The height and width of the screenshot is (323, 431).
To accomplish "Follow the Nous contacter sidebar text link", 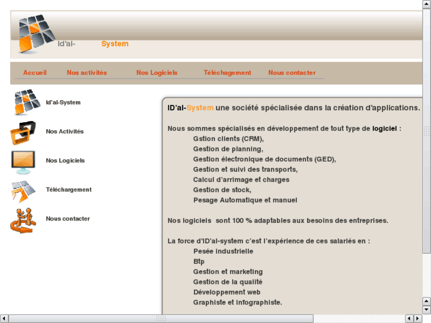I will pyautogui.click(x=68, y=219).
